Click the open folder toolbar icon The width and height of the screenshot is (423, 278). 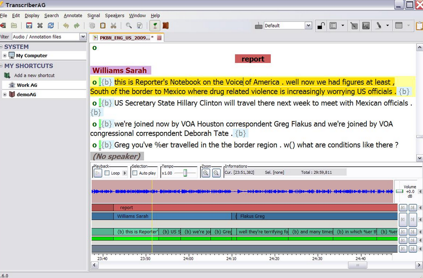pos(14,26)
